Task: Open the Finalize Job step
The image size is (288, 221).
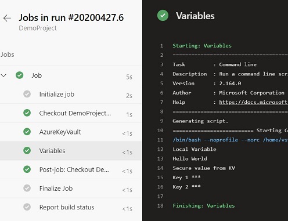Action: click(71, 189)
